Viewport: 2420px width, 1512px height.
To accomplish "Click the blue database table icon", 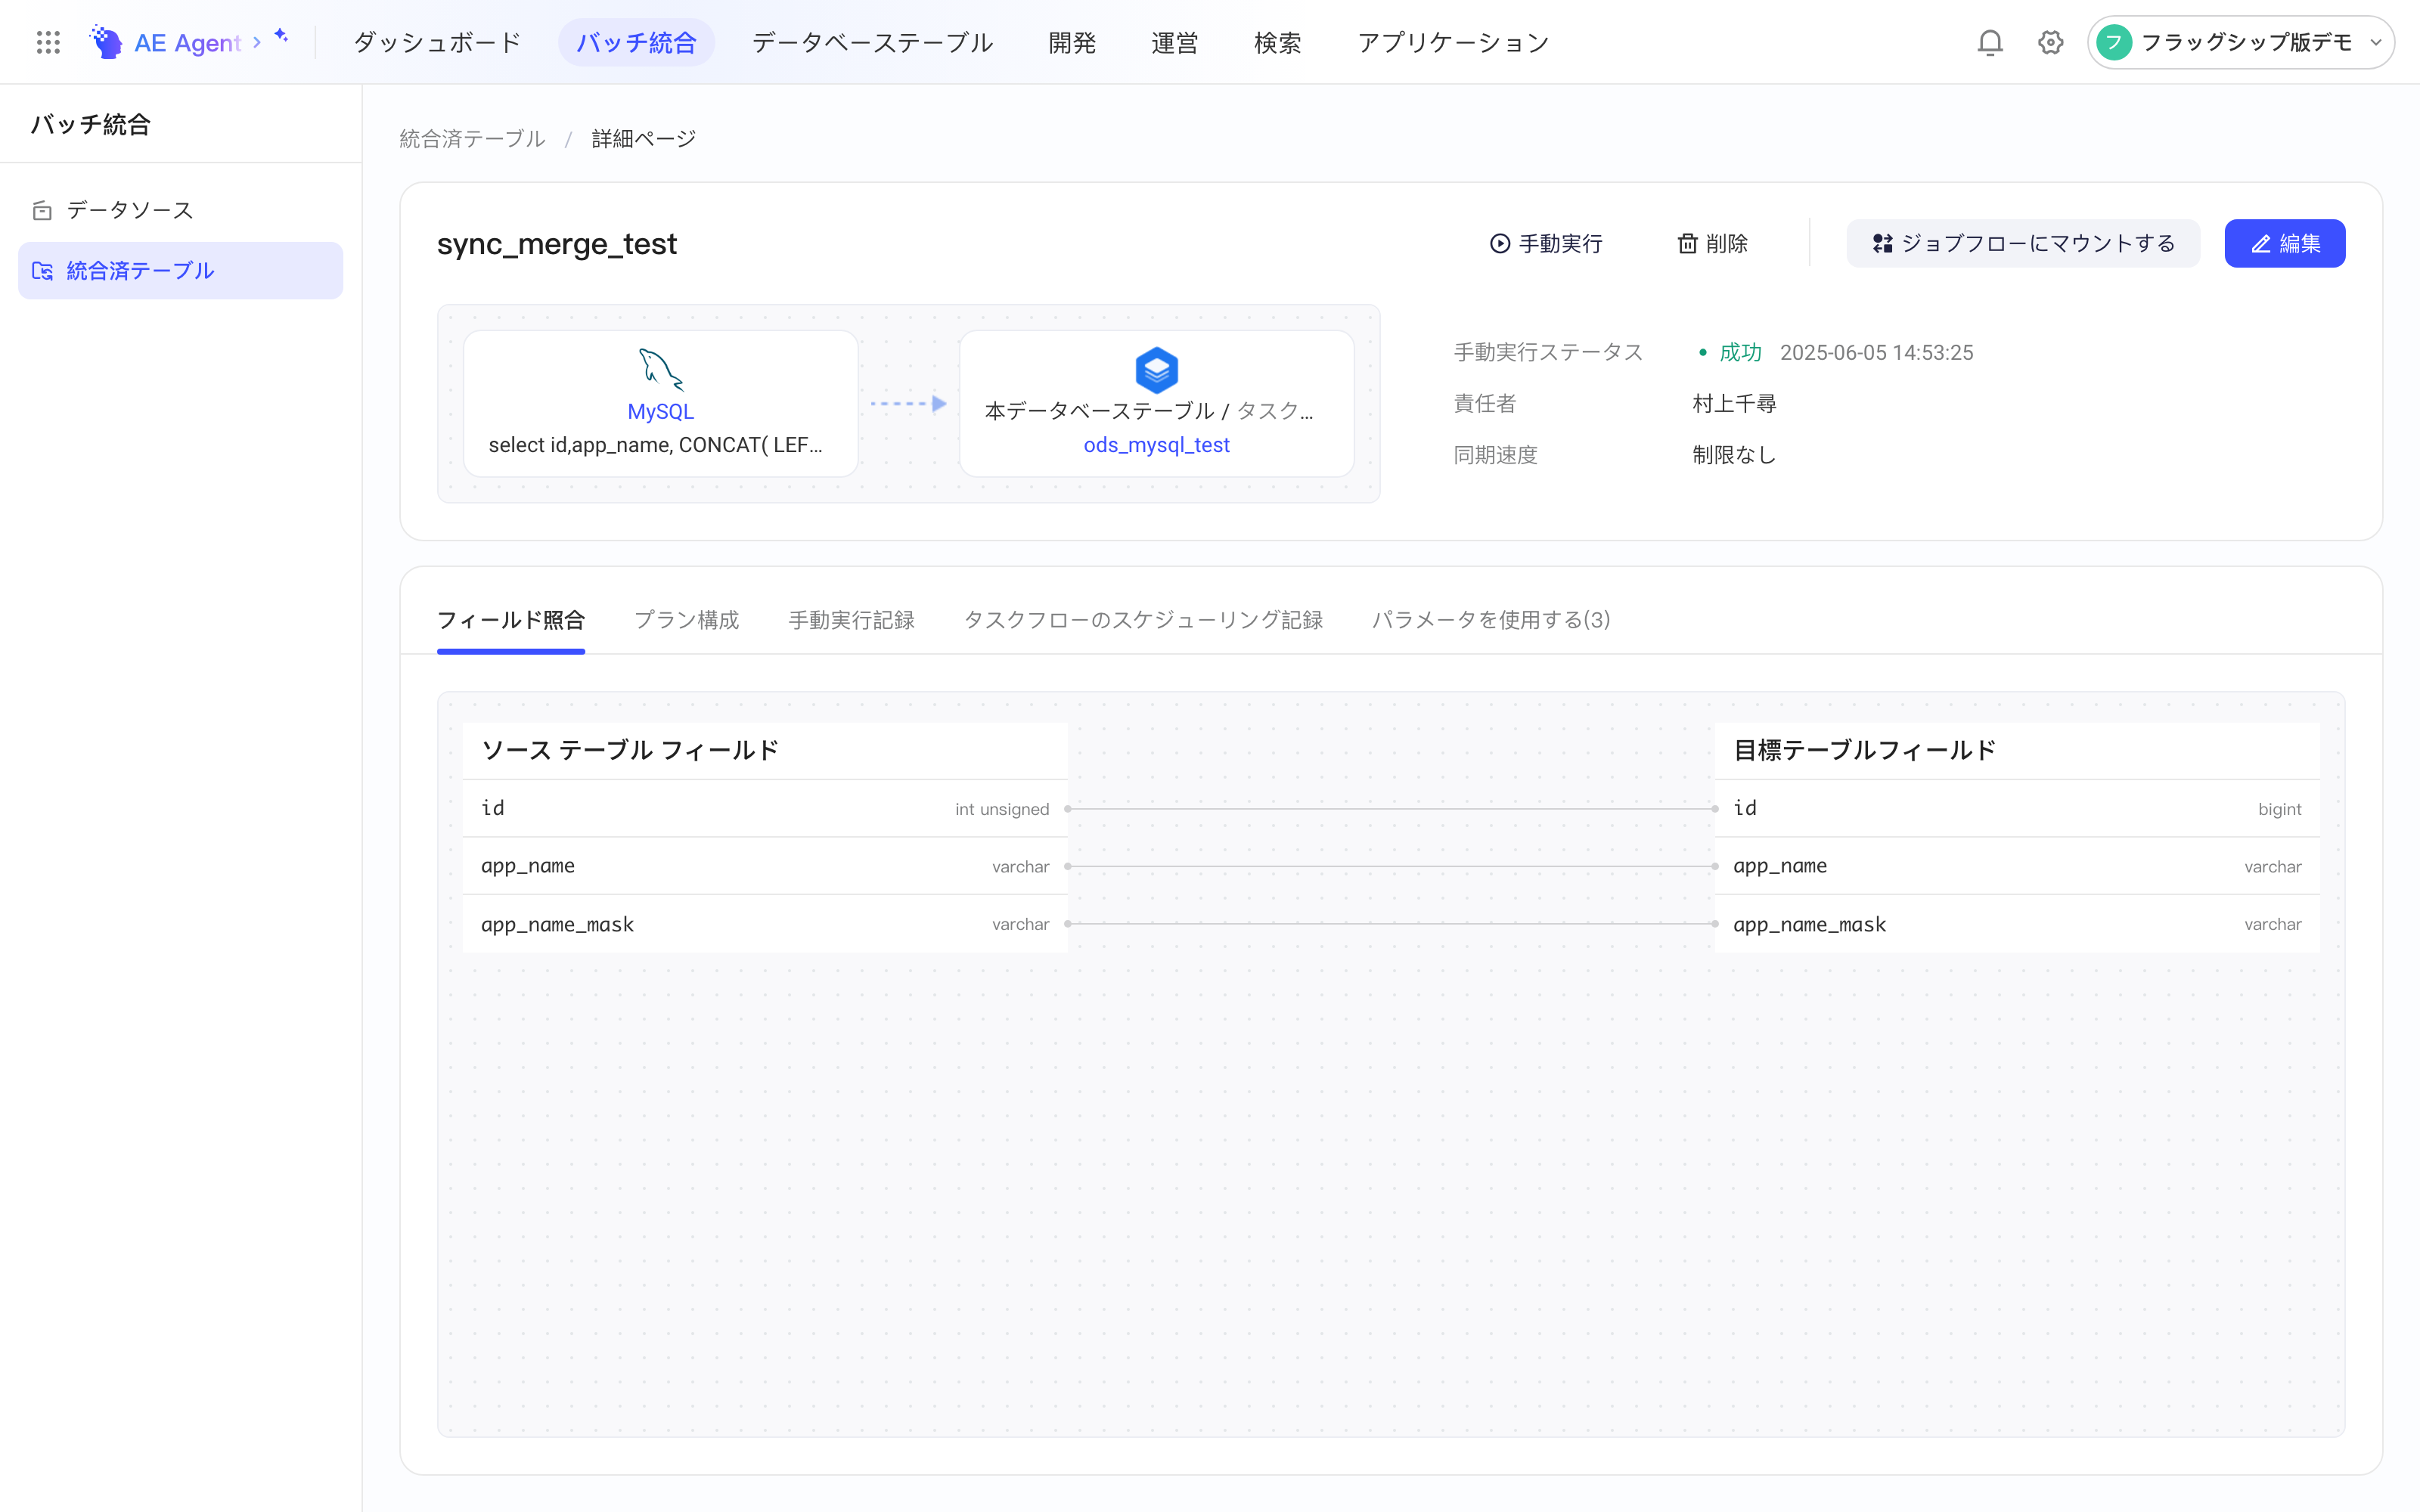I will tap(1156, 370).
